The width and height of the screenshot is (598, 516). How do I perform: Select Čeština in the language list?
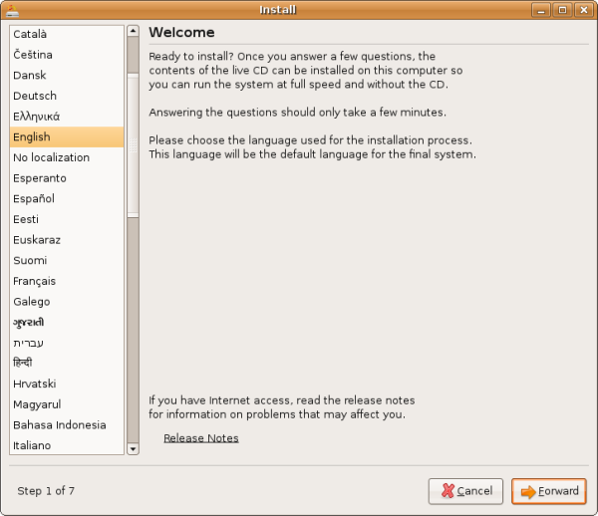67,55
